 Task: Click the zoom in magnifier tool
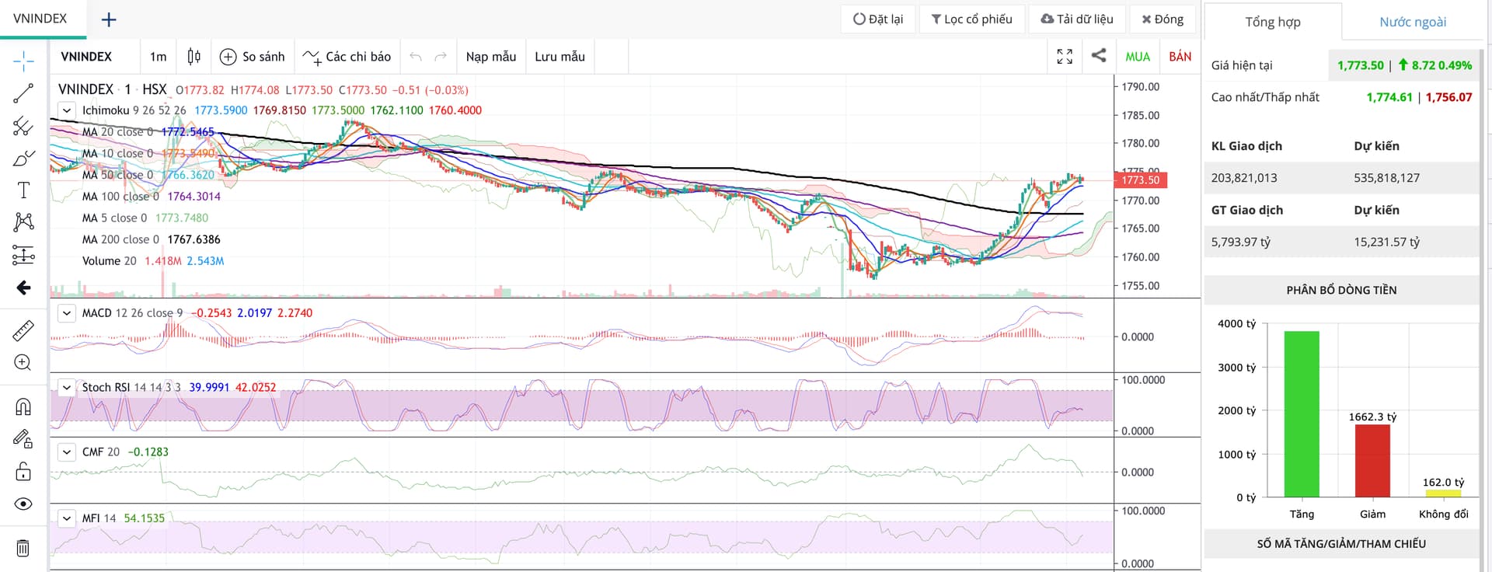pyautogui.click(x=23, y=363)
